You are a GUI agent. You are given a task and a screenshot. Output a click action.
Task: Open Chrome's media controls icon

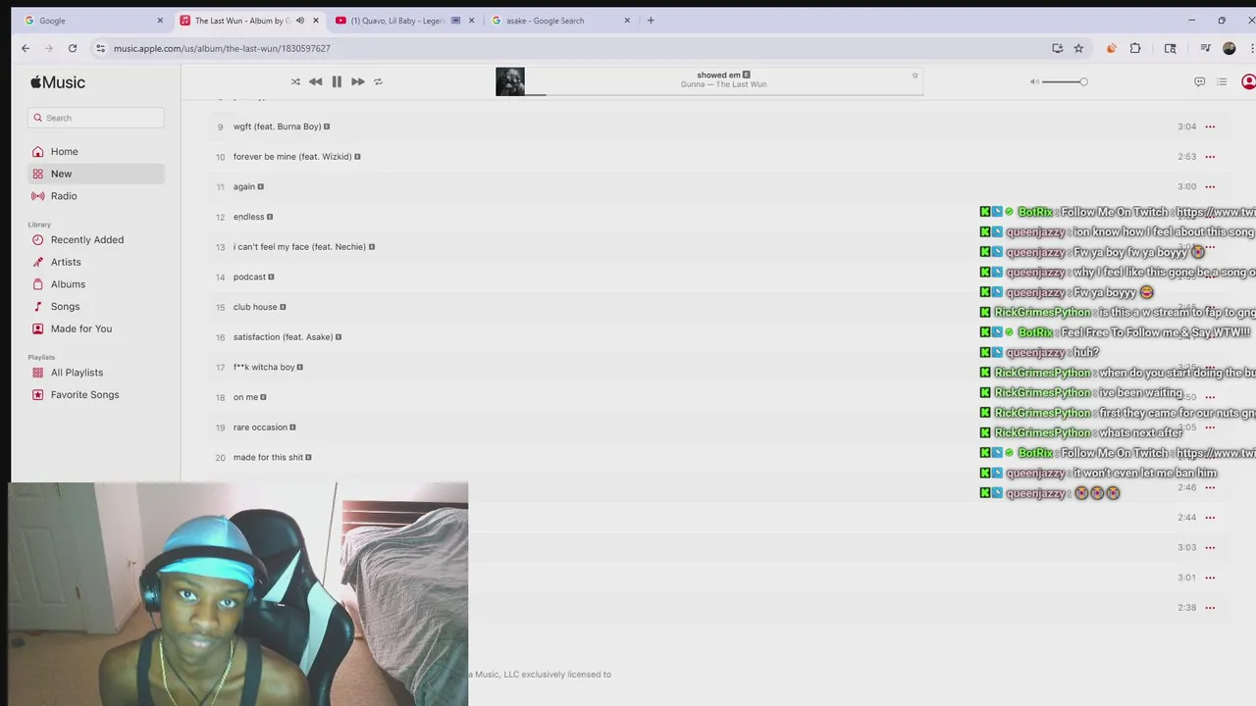click(1205, 48)
